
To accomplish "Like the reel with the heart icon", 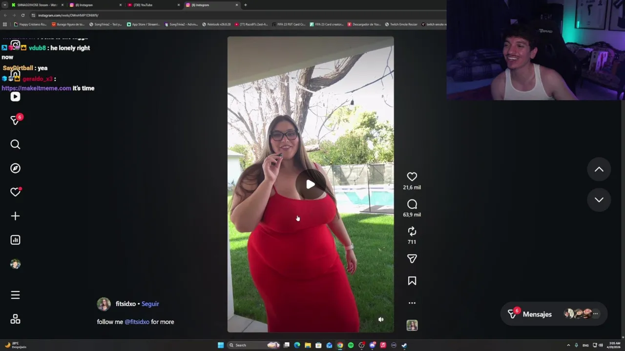I will tap(412, 177).
